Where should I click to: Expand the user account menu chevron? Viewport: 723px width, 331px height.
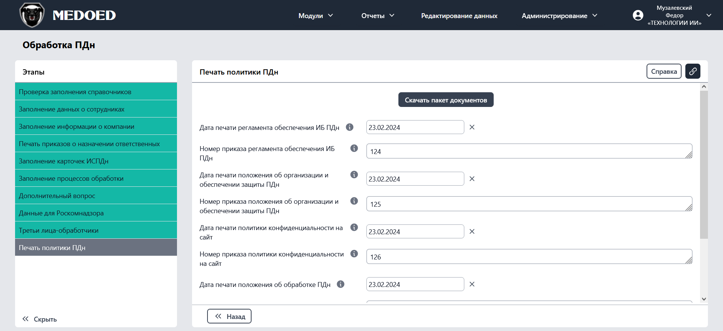709,15
